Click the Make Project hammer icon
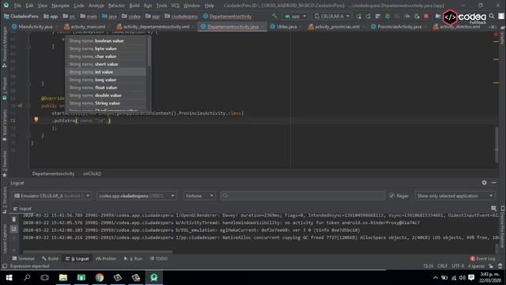Image resolution: width=506 pixels, height=285 pixels. [274, 16]
